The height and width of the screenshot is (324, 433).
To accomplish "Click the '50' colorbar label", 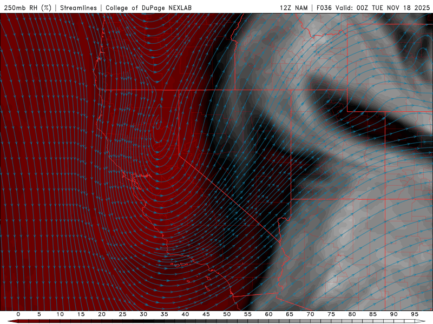I will coord(227,314).
